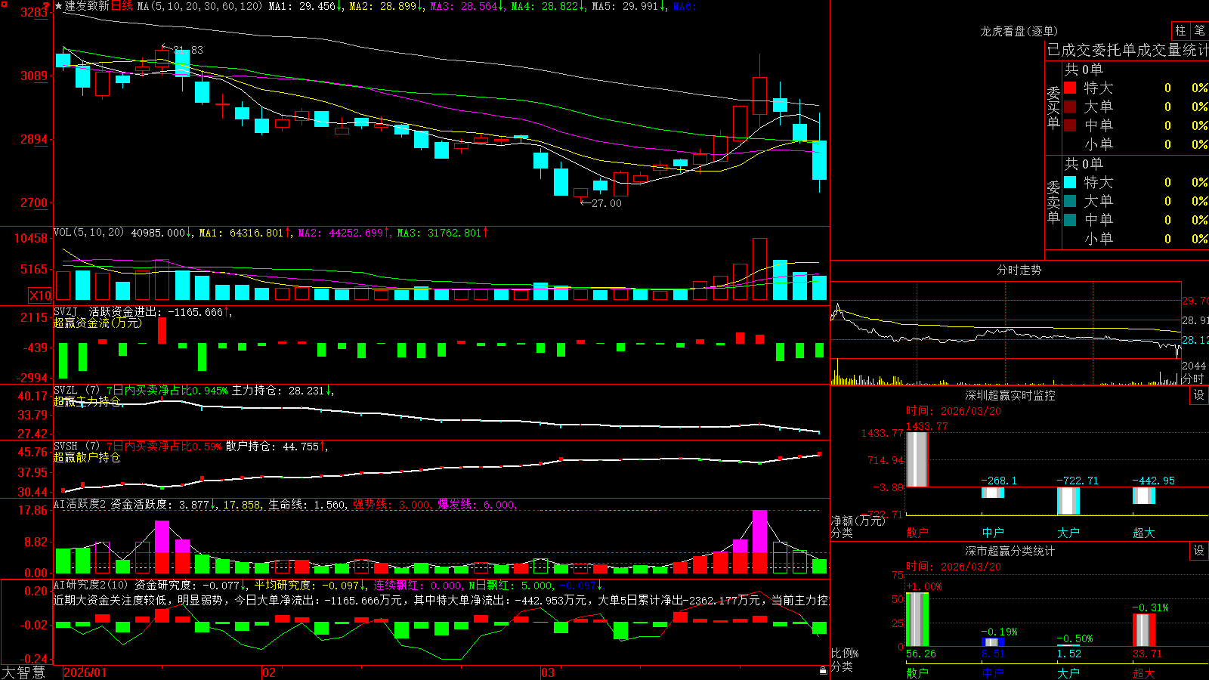Open the 大智慧 logo menu
1209x680 pixels.
point(23,672)
